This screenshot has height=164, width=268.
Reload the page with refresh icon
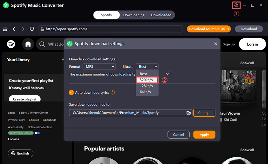32,29
